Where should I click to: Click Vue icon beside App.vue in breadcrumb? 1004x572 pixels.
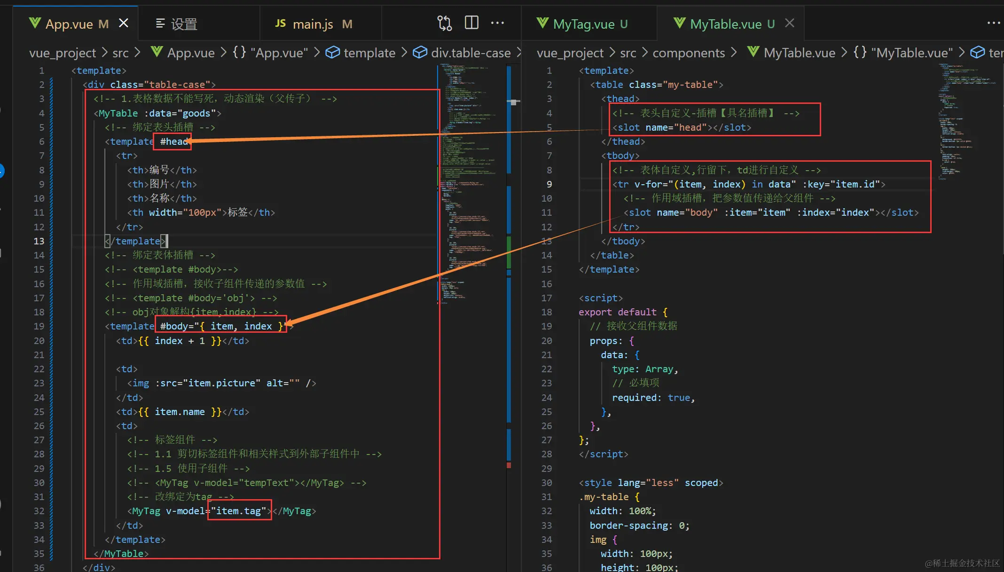pyautogui.click(x=157, y=52)
